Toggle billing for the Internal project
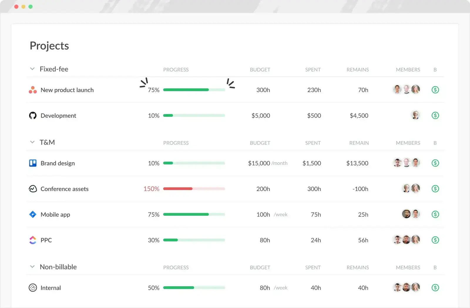Viewport: 470px width, 308px height. 436,288
